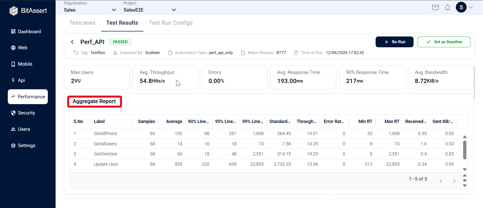The image size is (483, 208).
Task: Sort by the Label column header
Action: pos(99,121)
